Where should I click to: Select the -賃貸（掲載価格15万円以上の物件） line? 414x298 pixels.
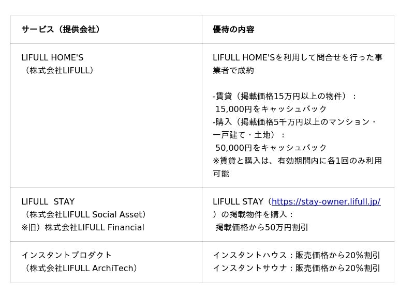[x=285, y=96]
